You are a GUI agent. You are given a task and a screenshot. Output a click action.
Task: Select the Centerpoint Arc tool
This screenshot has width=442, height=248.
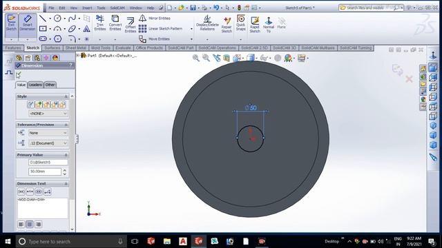point(57,29)
